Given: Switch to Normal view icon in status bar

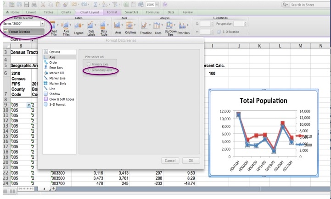Looking at the screenshot, I should point(6,191).
